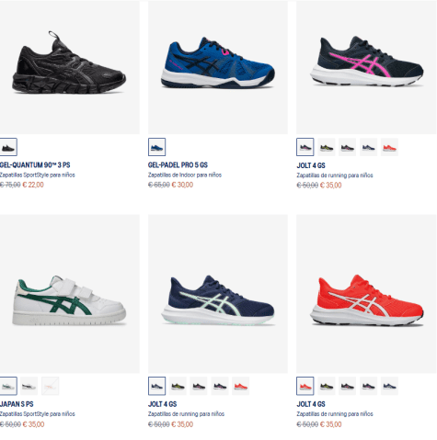Select red swatch under the navy-mint JOLT 4 GS

[241, 386]
